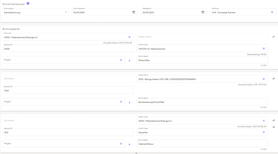Clear the Soll-Konto 4000 Materialeinkauf selection
This screenshot has height=154, width=278.
(129, 37)
